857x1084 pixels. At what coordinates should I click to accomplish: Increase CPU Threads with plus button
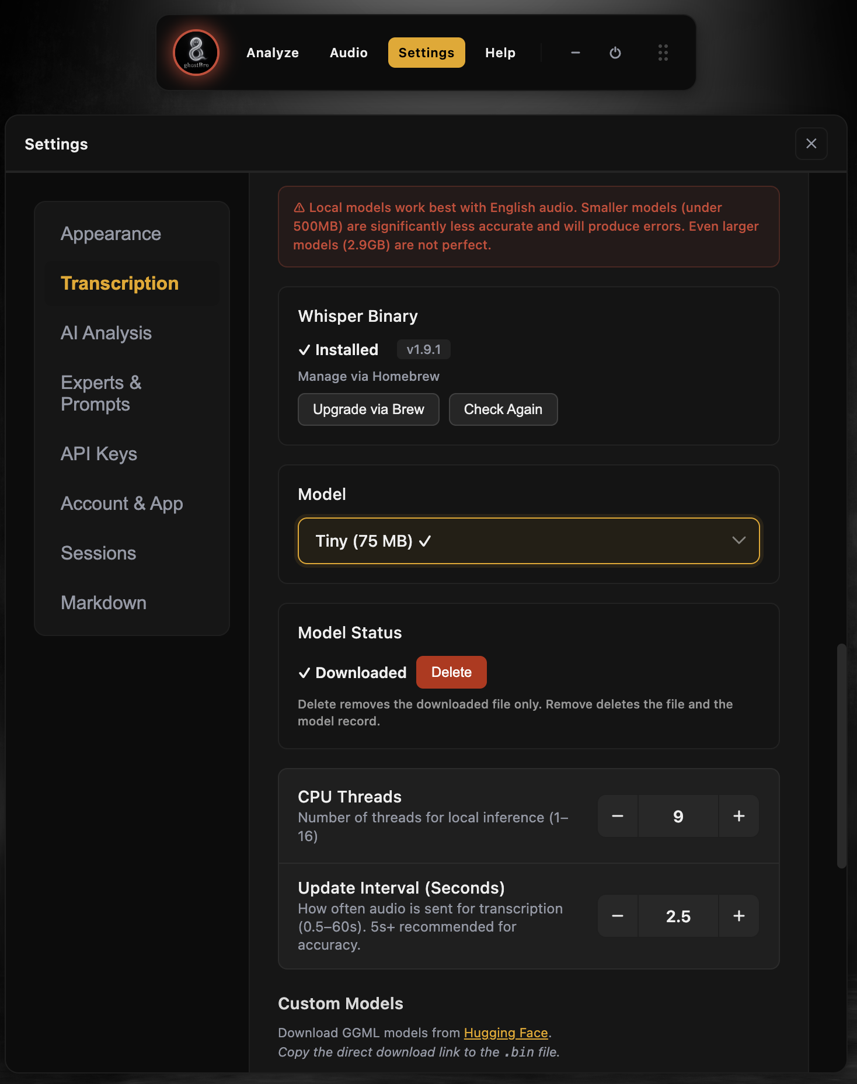tap(739, 816)
